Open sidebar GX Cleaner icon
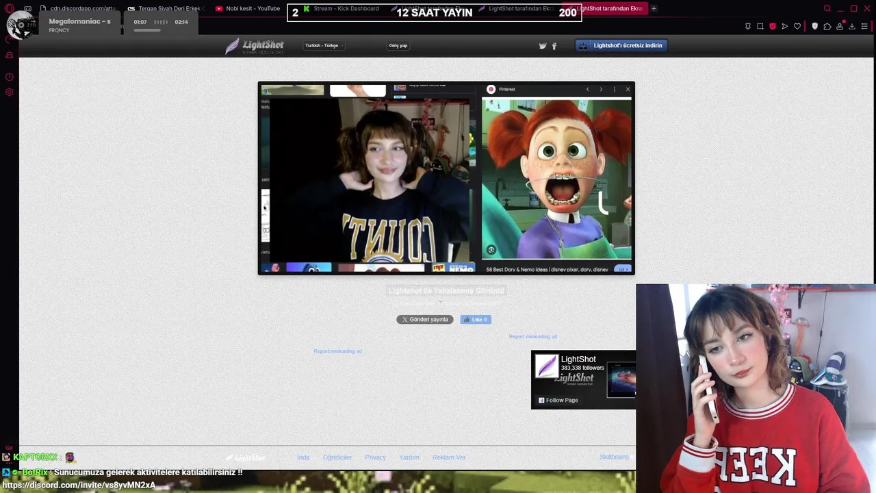The height and width of the screenshot is (493, 876). tap(10, 55)
